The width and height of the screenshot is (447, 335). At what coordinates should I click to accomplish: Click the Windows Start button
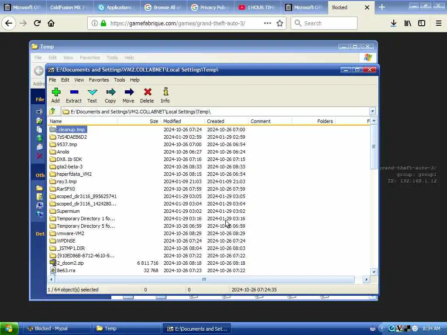click(9, 328)
